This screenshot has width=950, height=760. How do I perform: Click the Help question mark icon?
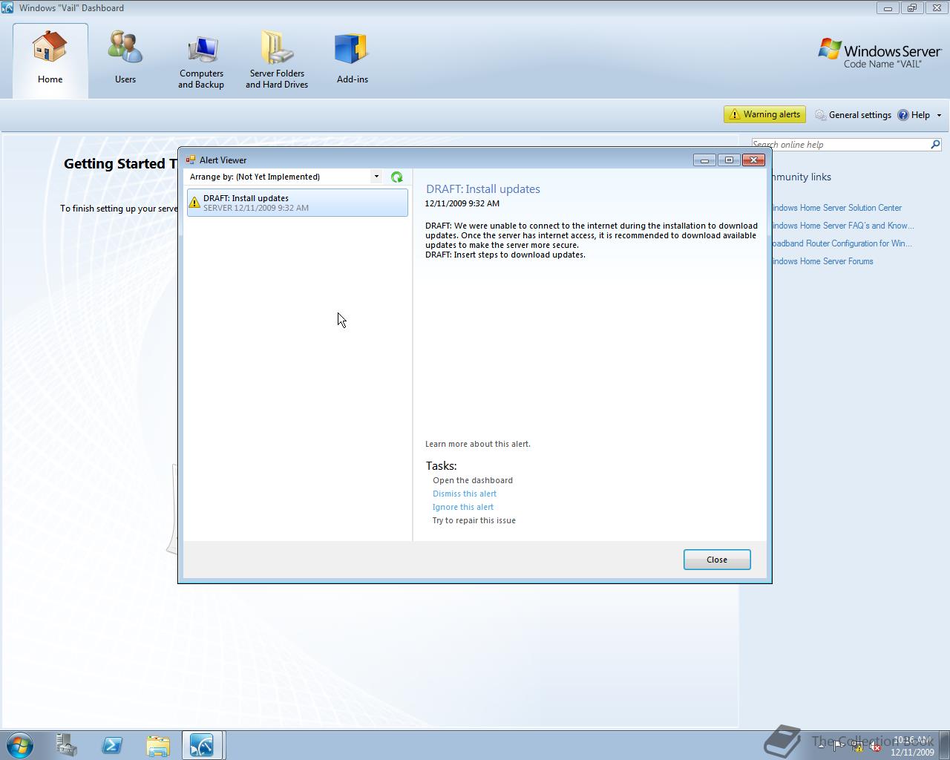(x=903, y=115)
